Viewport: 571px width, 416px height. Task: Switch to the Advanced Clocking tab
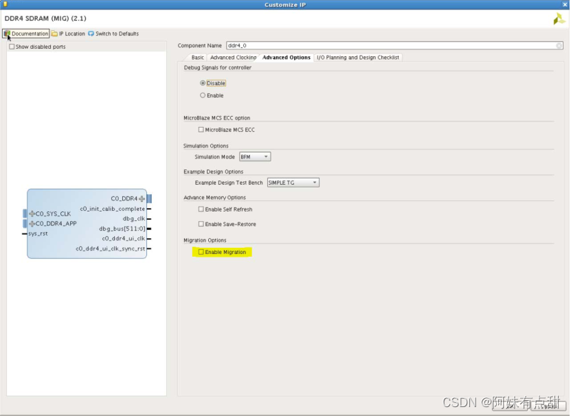(x=233, y=58)
